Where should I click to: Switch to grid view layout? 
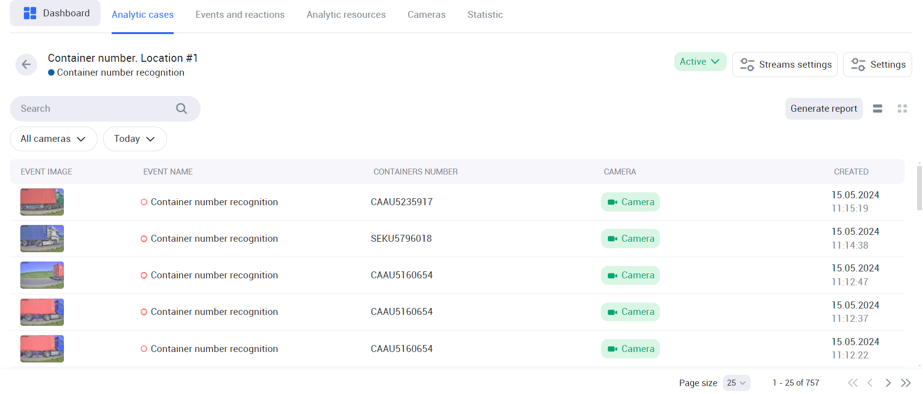[902, 109]
